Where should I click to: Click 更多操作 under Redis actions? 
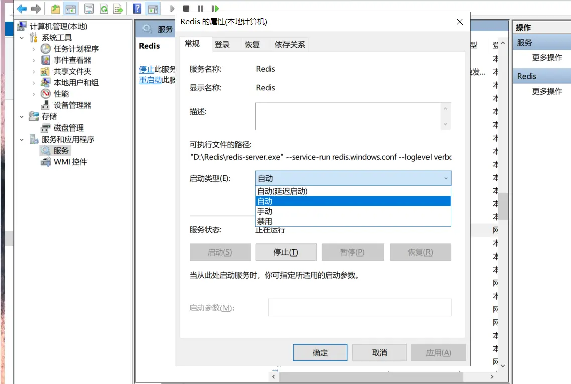coord(547,91)
